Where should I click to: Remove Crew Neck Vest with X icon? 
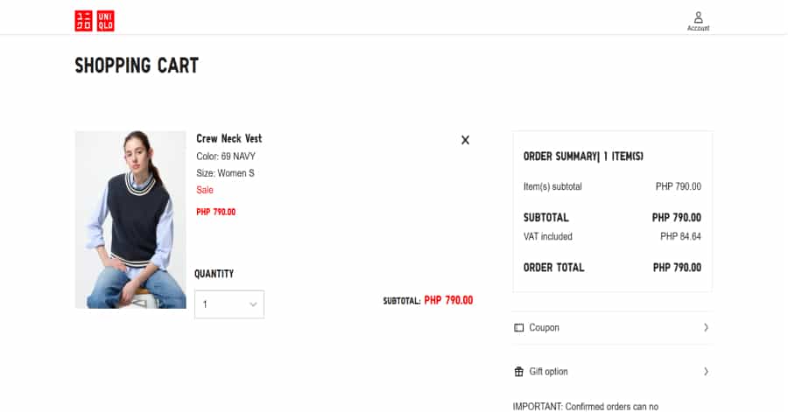pos(466,140)
